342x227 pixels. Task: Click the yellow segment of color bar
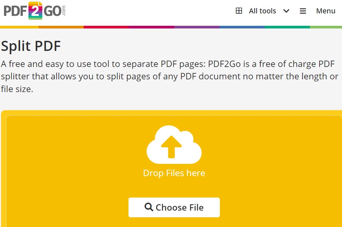[19, 27]
